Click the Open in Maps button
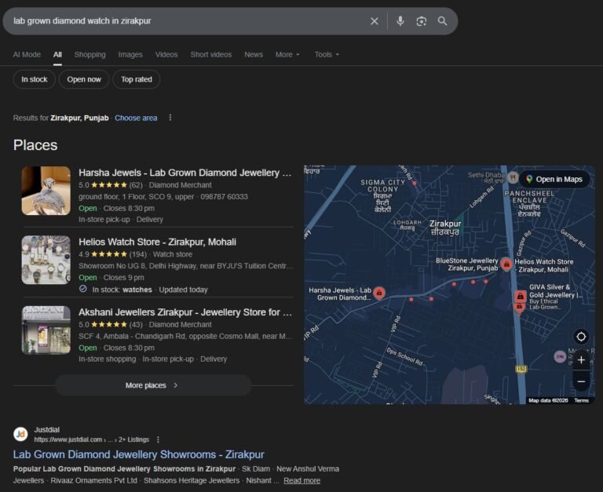This screenshot has width=603, height=492. point(554,180)
